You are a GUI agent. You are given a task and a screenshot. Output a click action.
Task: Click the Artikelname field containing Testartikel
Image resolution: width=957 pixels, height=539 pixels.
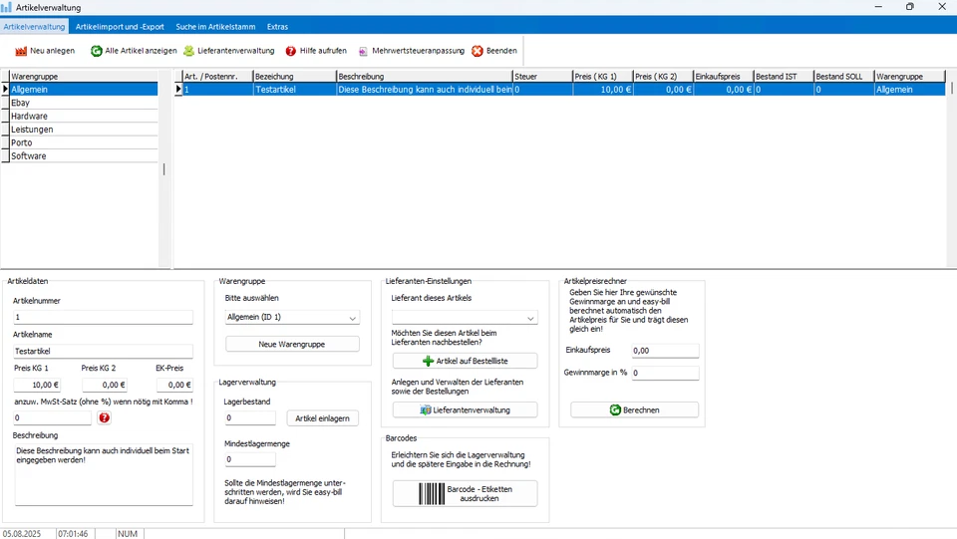point(103,352)
